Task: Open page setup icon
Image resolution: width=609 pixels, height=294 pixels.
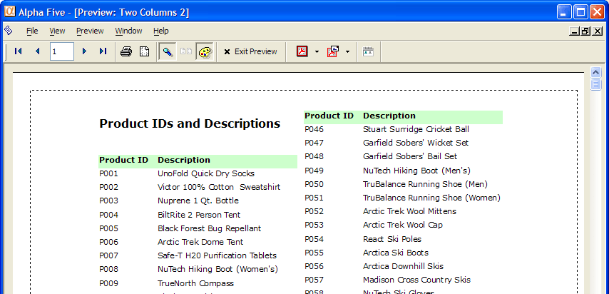Action: click(145, 51)
